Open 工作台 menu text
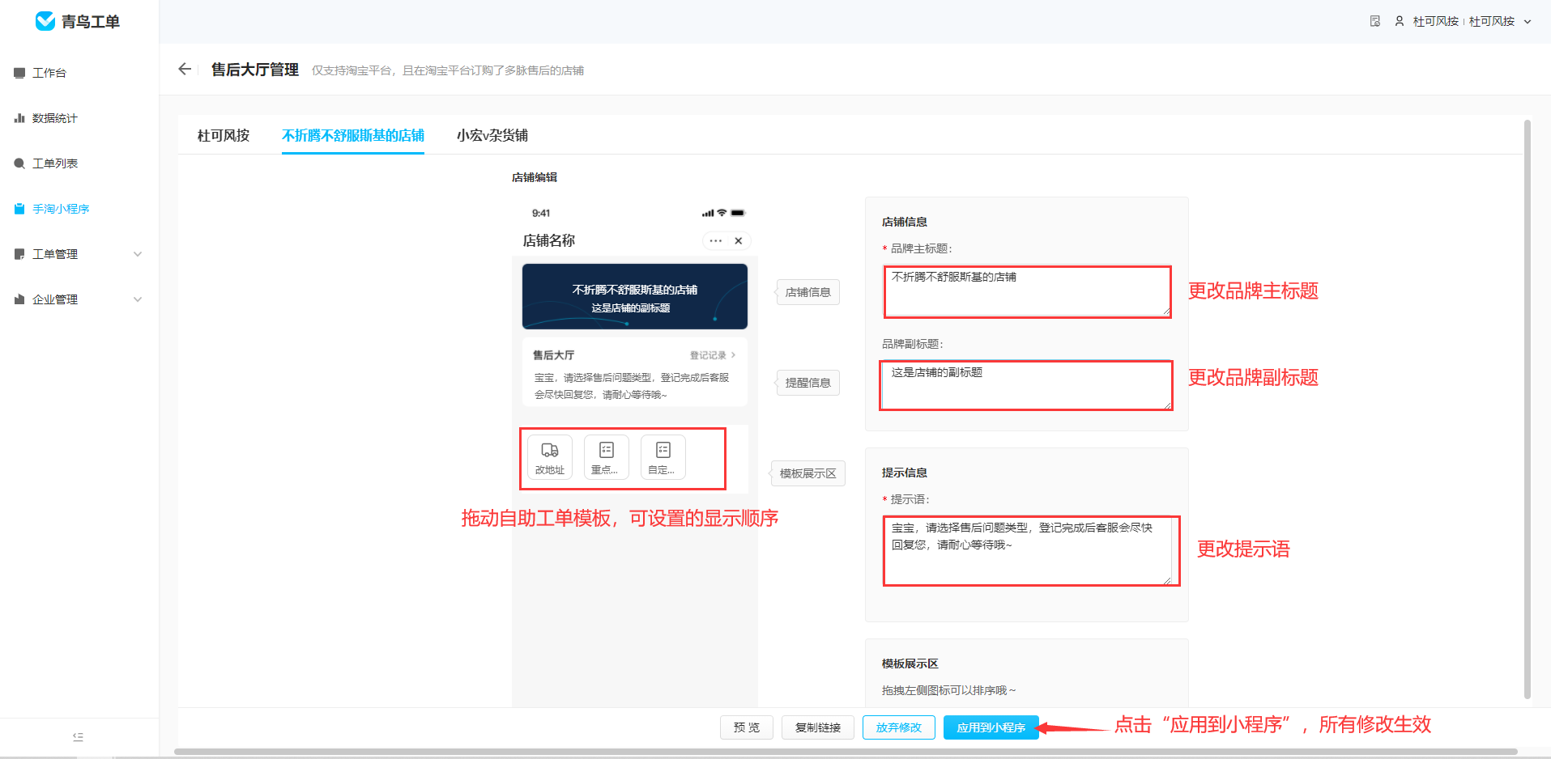The image size is (1551, 759). click(49, 73)
